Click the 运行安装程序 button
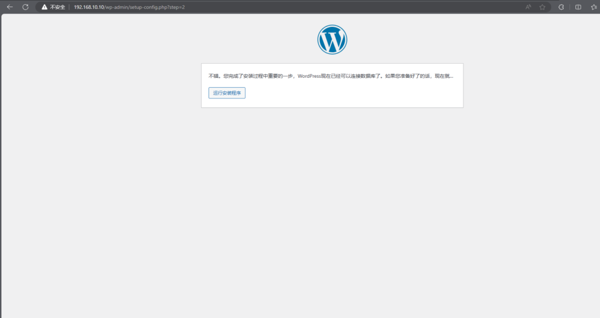This screenshot has height=318, width=600. click(227, 93)
